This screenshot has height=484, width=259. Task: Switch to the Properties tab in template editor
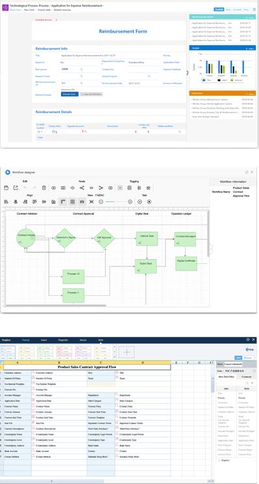62,340
